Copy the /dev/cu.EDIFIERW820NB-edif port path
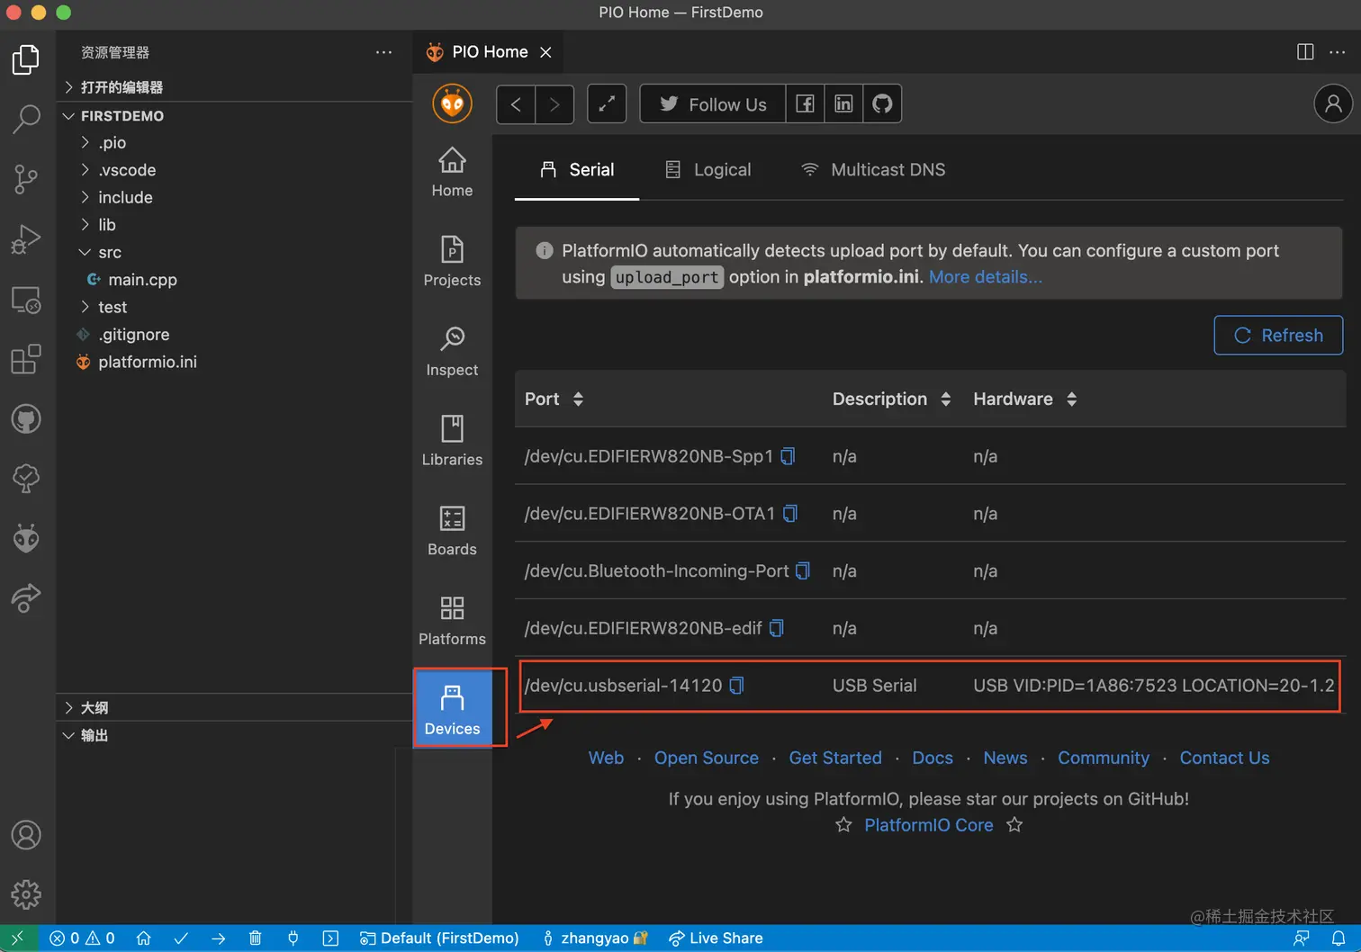1361x952 pixels. tap(777, 628)
